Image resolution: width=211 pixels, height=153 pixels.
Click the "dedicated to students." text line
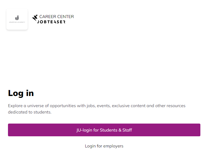coord(29,112)
